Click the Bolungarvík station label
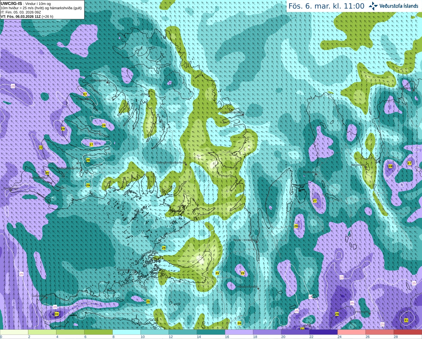Screen dimensions: 422x339 coord(98,80)
